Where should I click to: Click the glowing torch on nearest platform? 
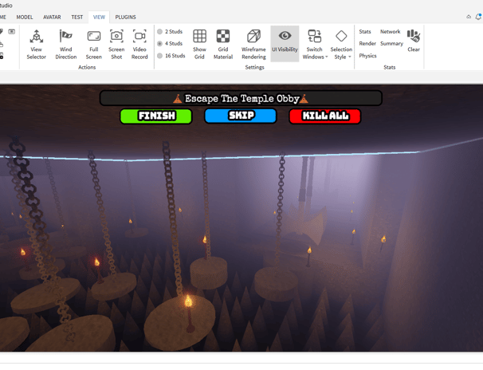(x=189, y=312)
